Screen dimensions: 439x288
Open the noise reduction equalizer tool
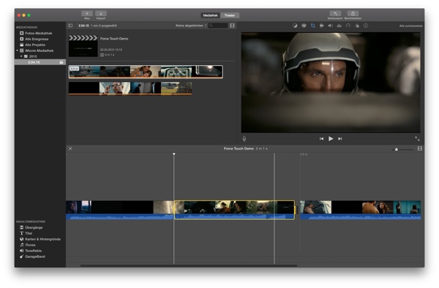pyautogui.click(x=339, y=26)
